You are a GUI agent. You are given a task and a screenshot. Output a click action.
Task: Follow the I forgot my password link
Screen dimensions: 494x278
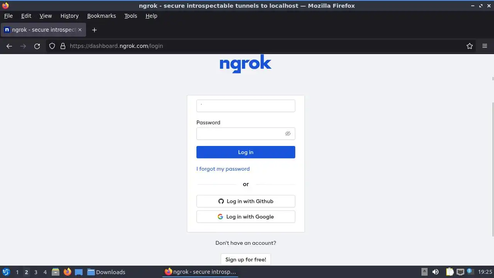coord(223,169)
